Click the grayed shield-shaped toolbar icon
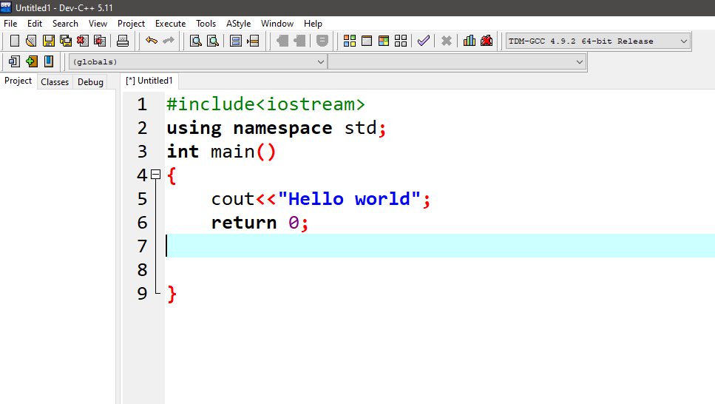This screenshot has width=715, height=404. [x=322, y=41]
